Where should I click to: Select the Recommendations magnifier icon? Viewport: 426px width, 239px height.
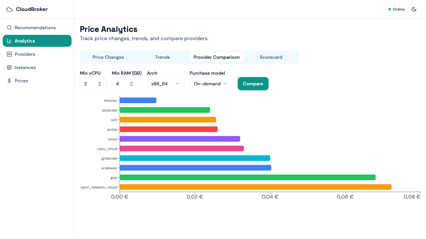(x=9, y=28)
